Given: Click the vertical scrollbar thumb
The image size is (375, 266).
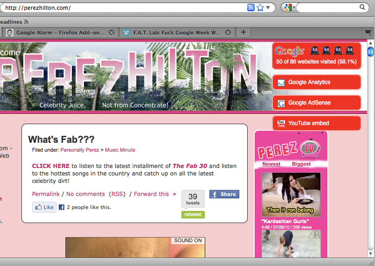Looking at the screenshot, I should click(x=370, y=52).
